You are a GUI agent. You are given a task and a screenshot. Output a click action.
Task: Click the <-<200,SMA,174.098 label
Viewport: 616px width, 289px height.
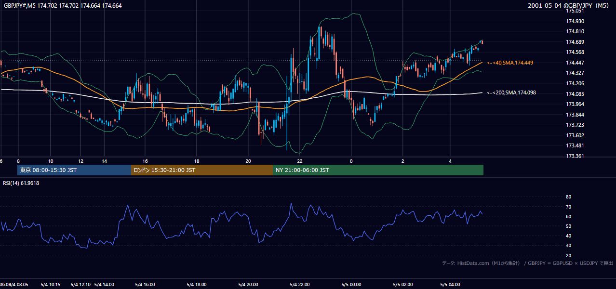coord(511,92)
